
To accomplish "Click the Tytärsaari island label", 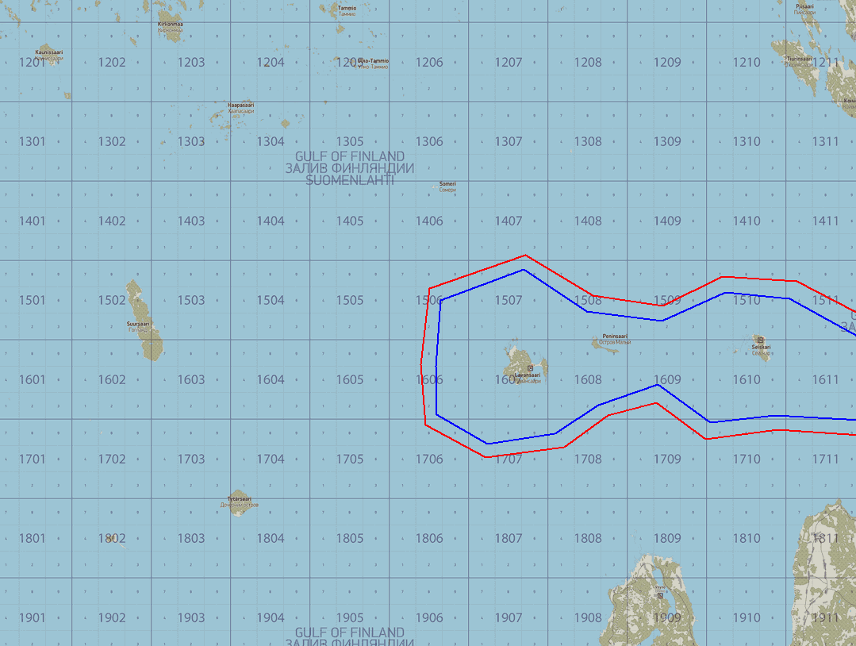I will coord(239,499).
